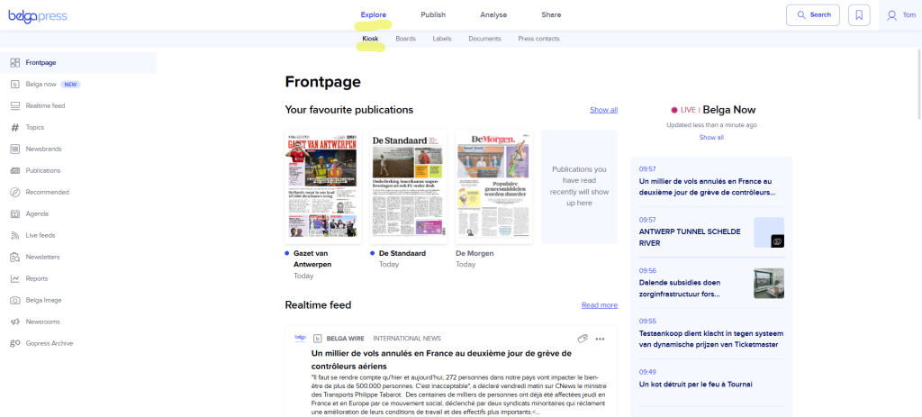Open Un kot détruit par le feu item

click(x=711, y=379)
